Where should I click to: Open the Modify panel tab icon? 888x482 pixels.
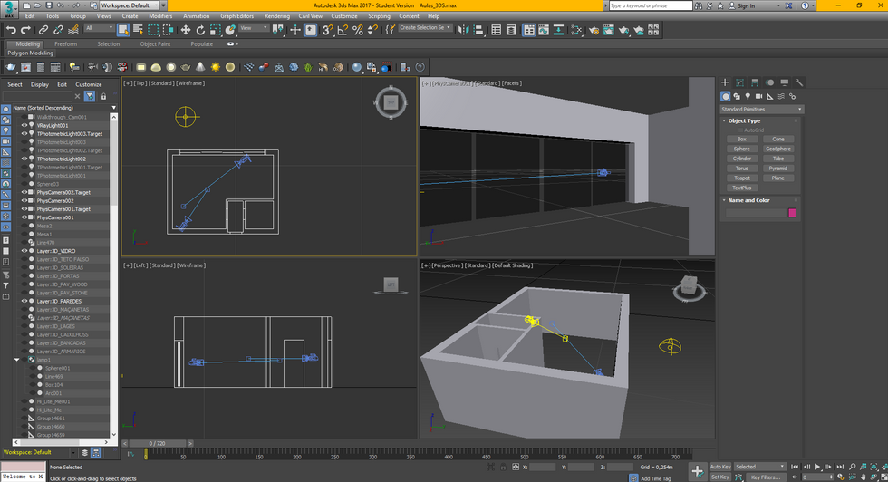(x=739, y=82)
